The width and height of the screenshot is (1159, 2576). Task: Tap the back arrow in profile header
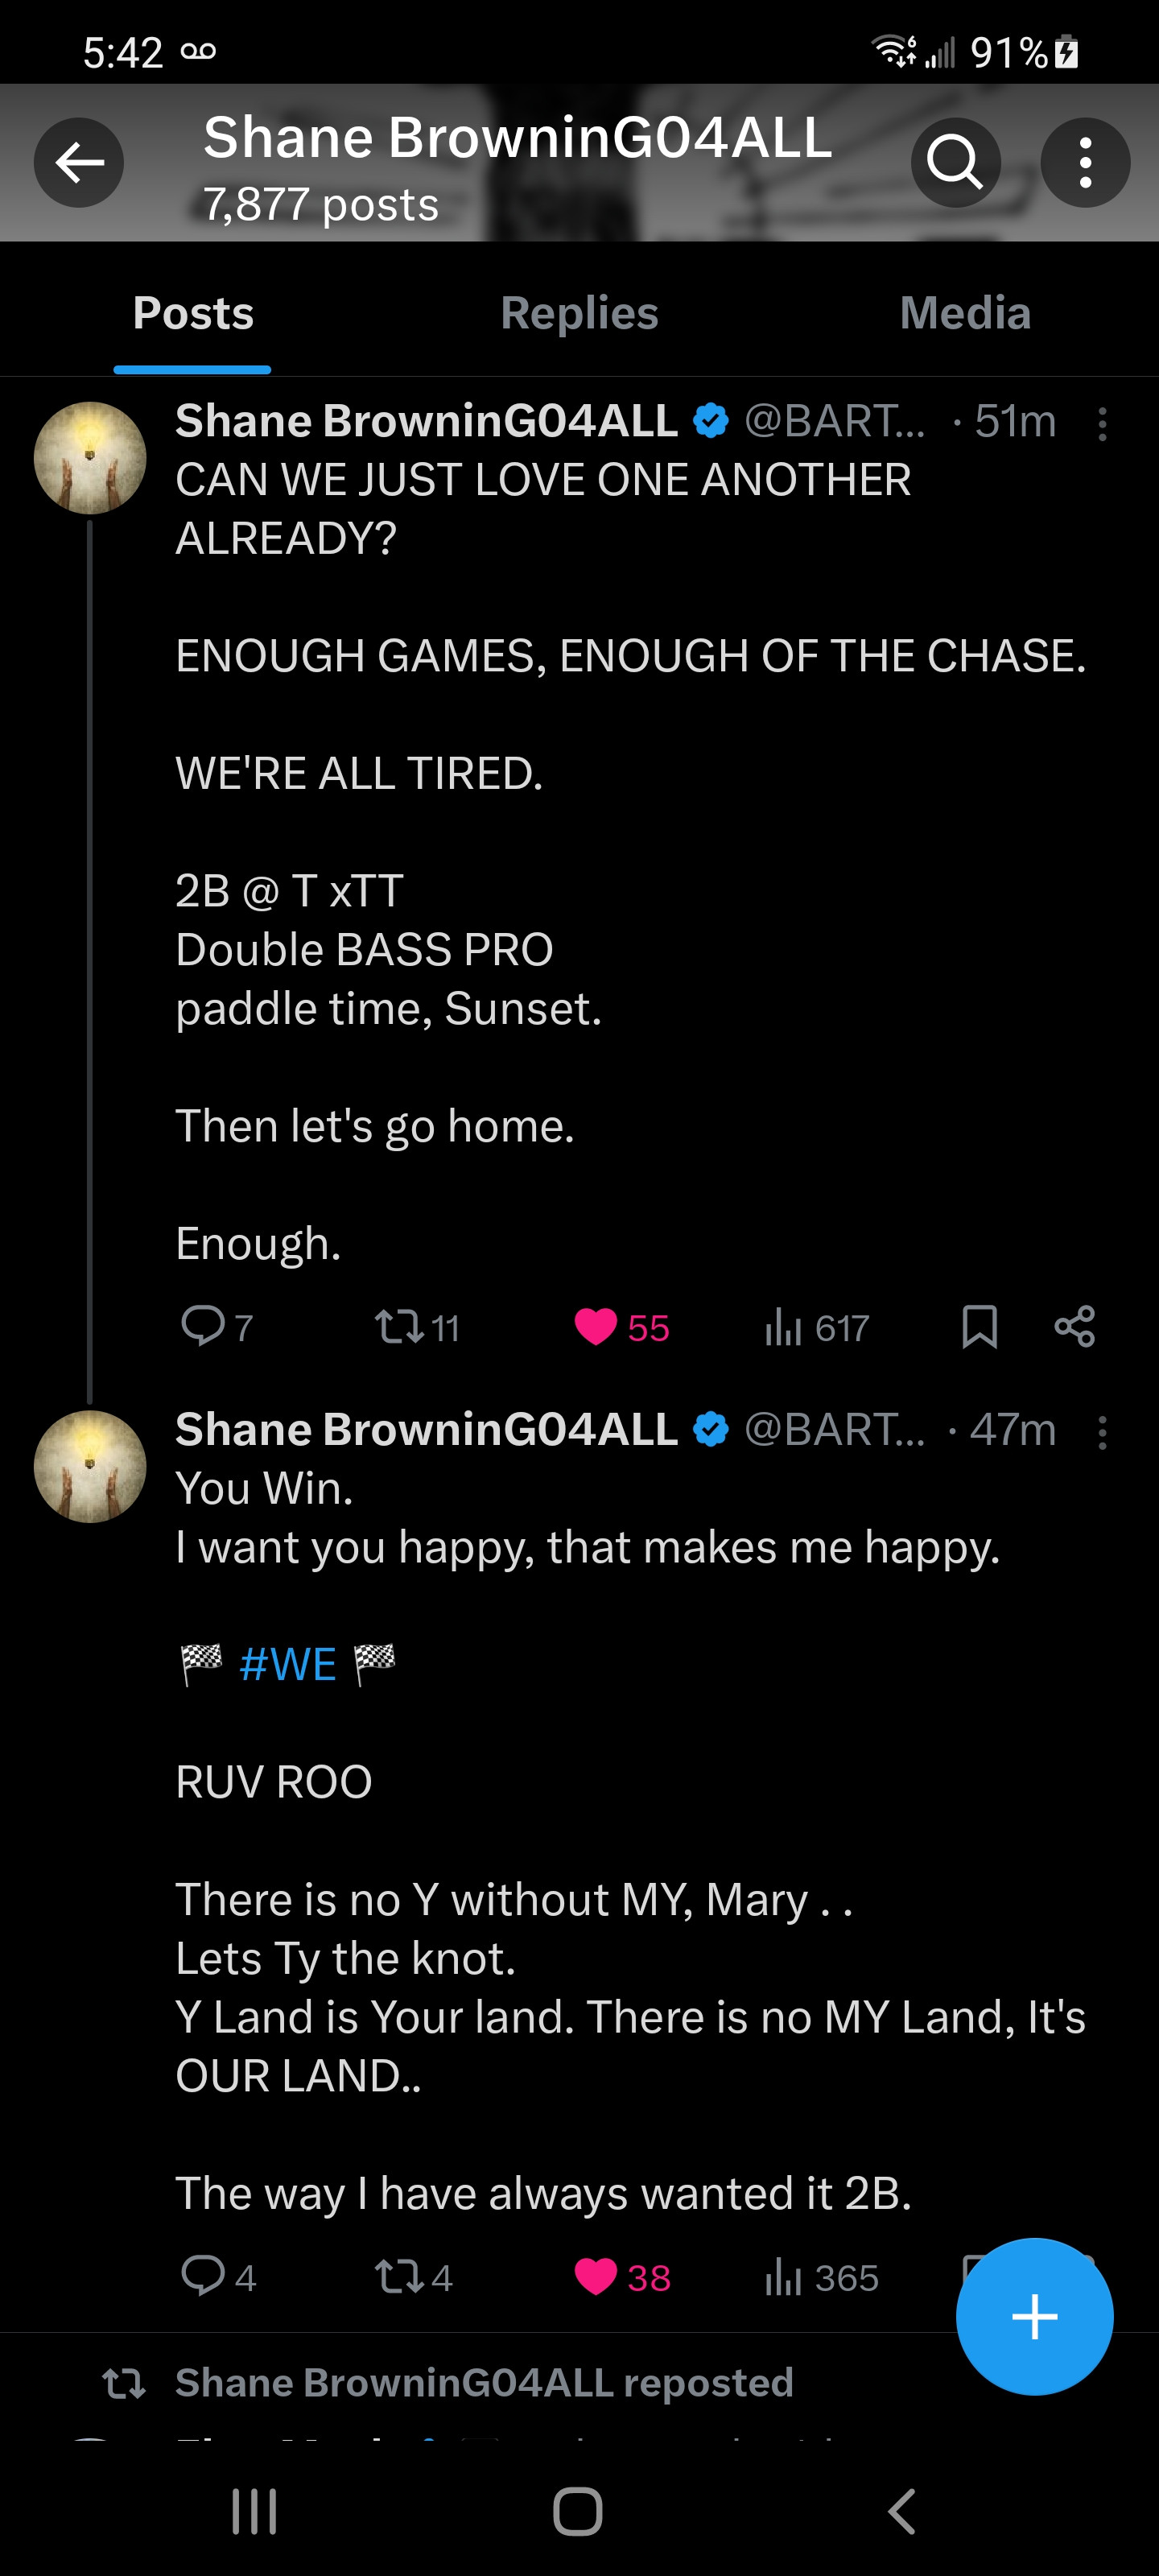pos(79,162)
